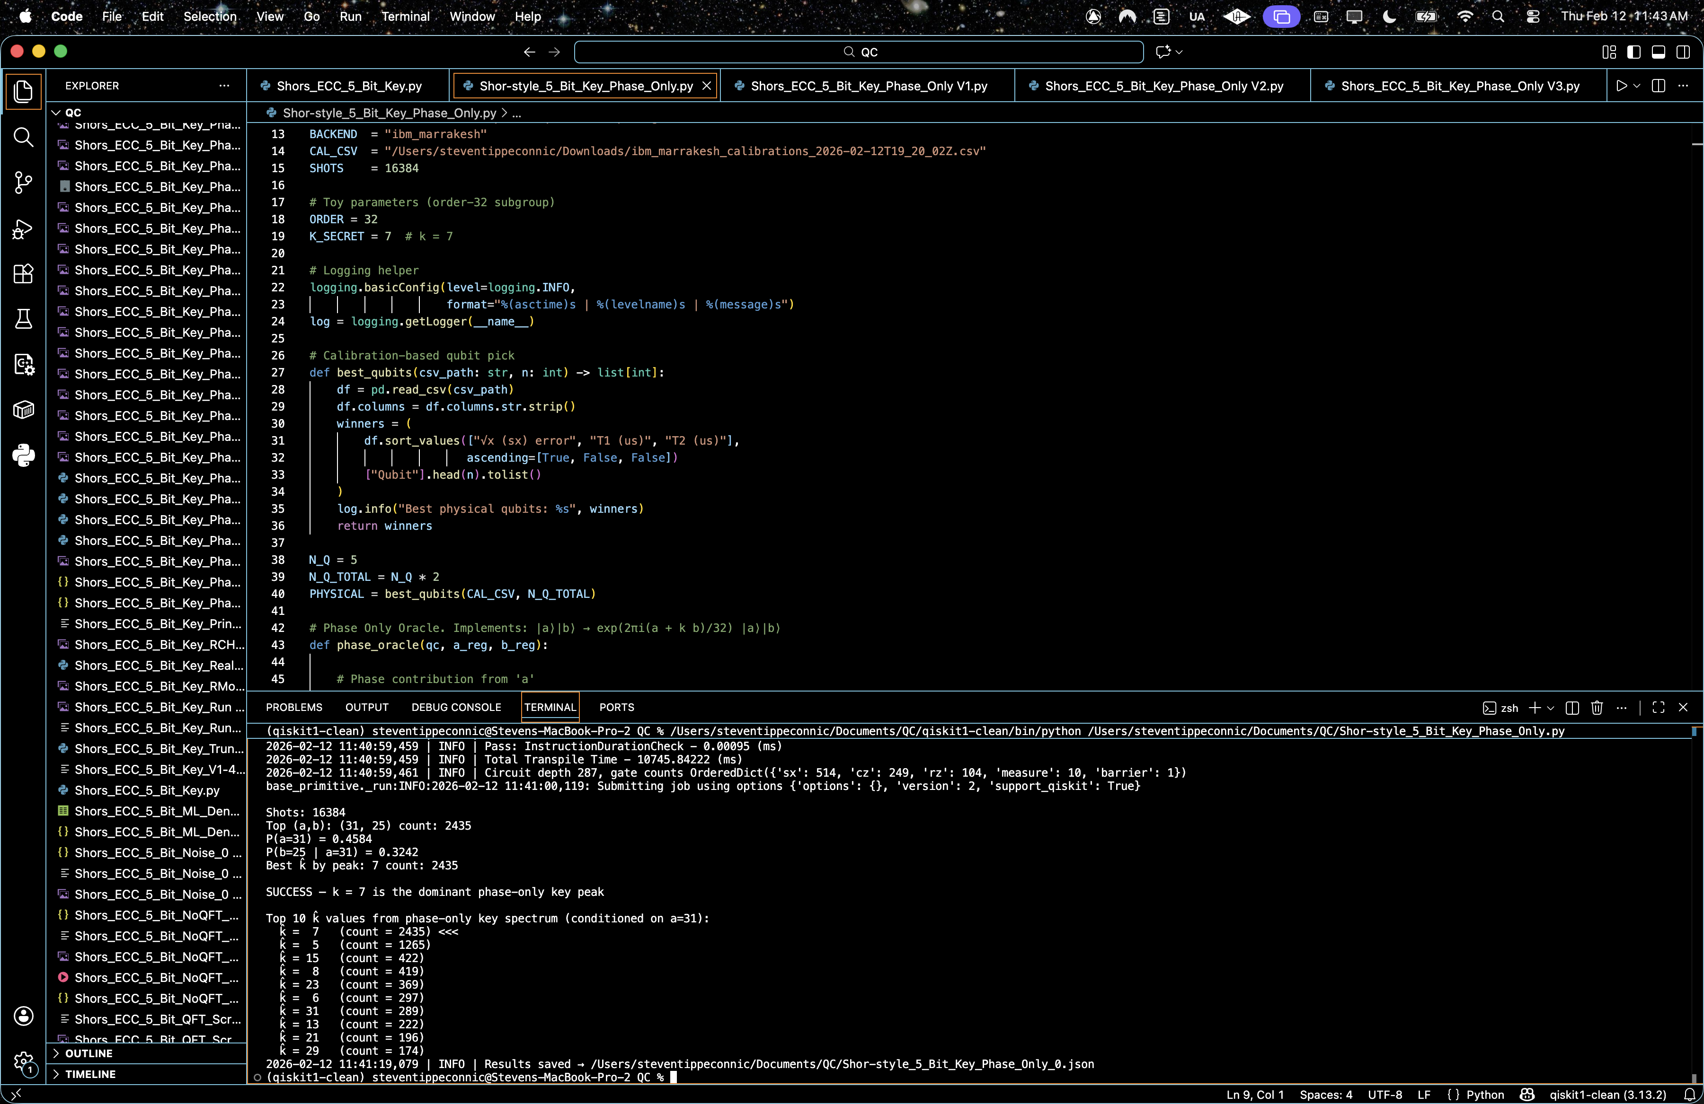Click the qiskit1-clean interpreter selector
The image size is (1704, 1104).
[1607, 1095]
